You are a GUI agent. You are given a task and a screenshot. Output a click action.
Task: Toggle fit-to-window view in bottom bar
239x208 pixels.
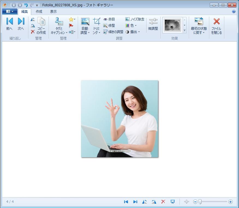(x=187, y=202)
